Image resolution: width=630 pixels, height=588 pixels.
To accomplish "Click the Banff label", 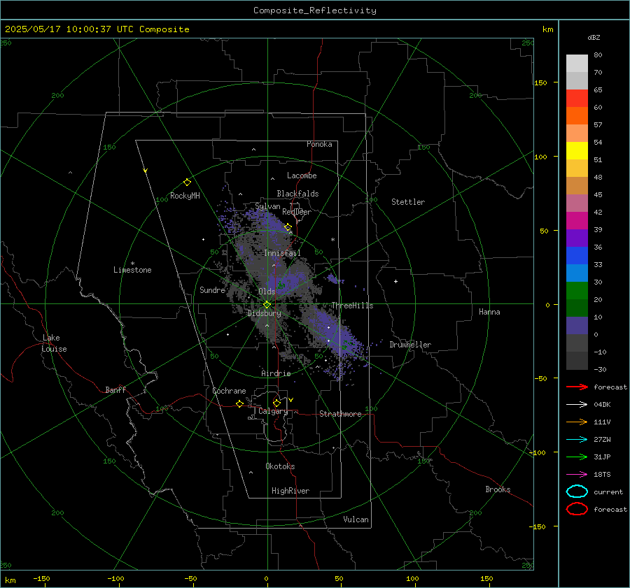I will pos(115,390).
